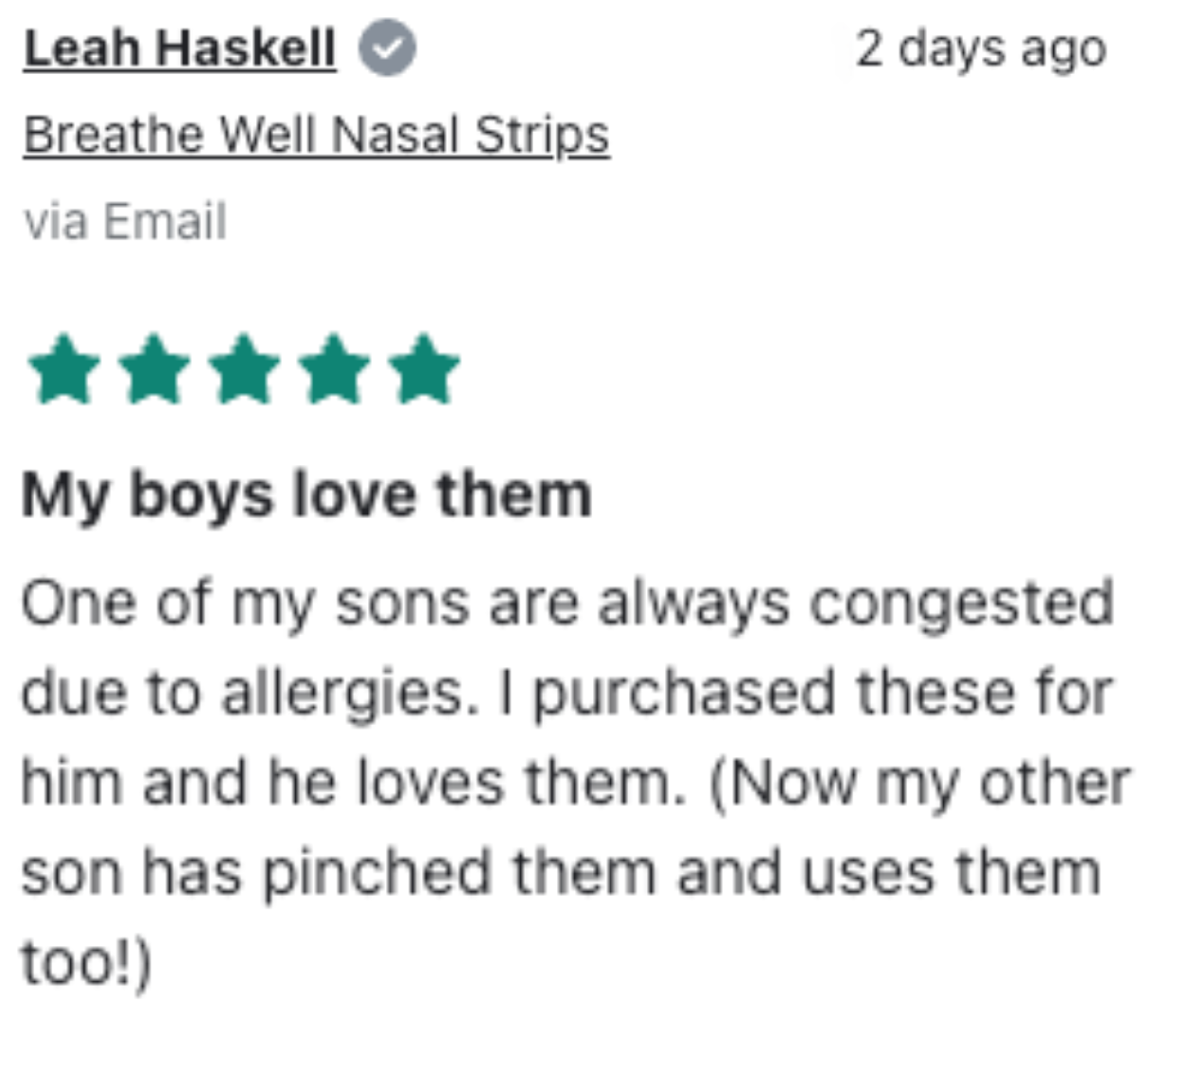The image size is (1186, 1078).
Task: Click the fourth green rating star
Action: coord(334,370)
